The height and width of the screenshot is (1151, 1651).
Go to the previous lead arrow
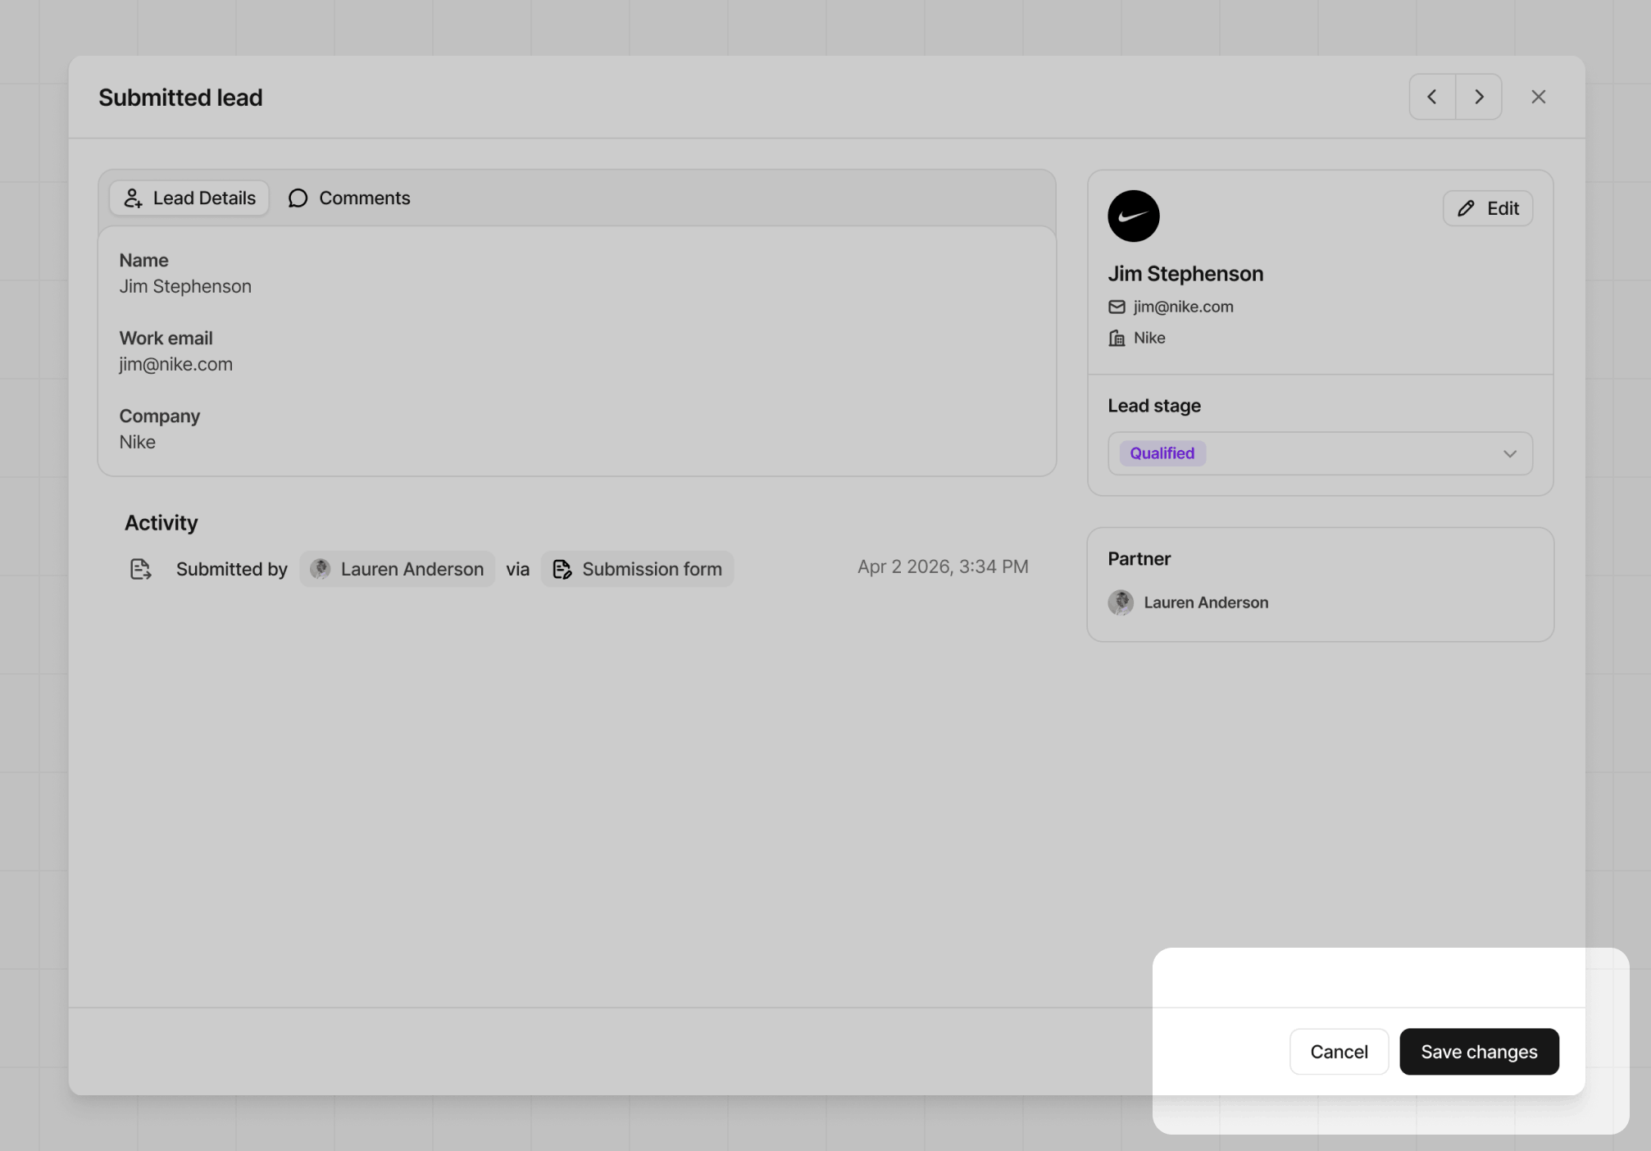point(1432,97)
